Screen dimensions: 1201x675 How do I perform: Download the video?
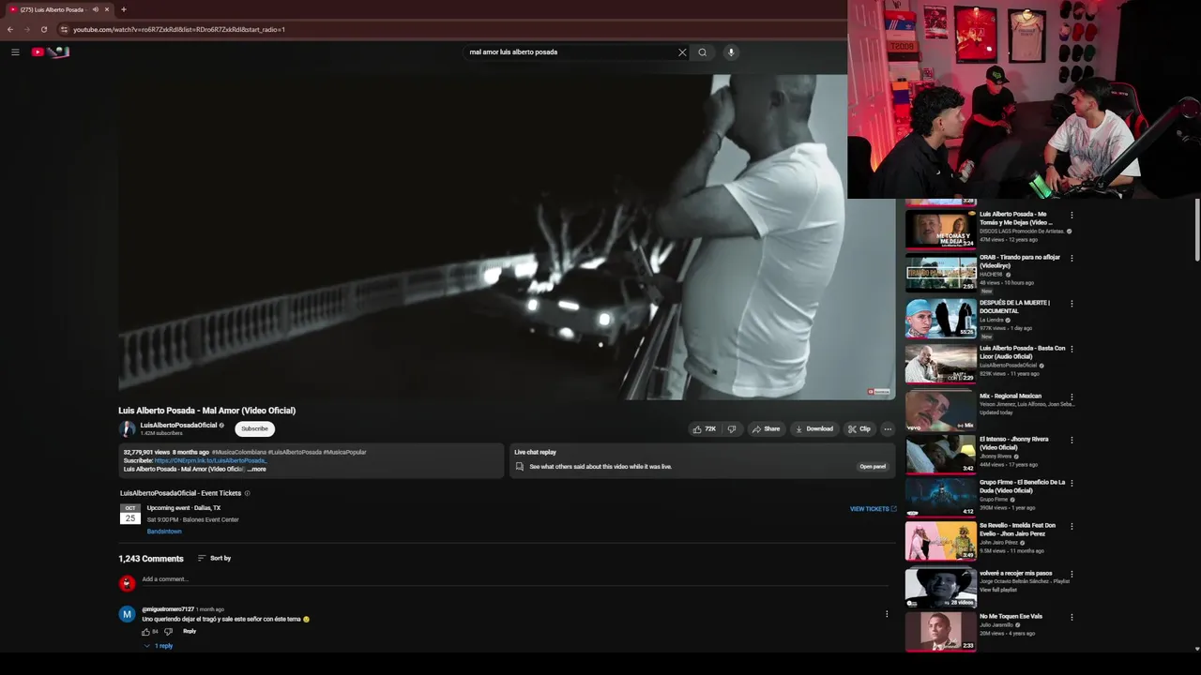tap(813, 429)
